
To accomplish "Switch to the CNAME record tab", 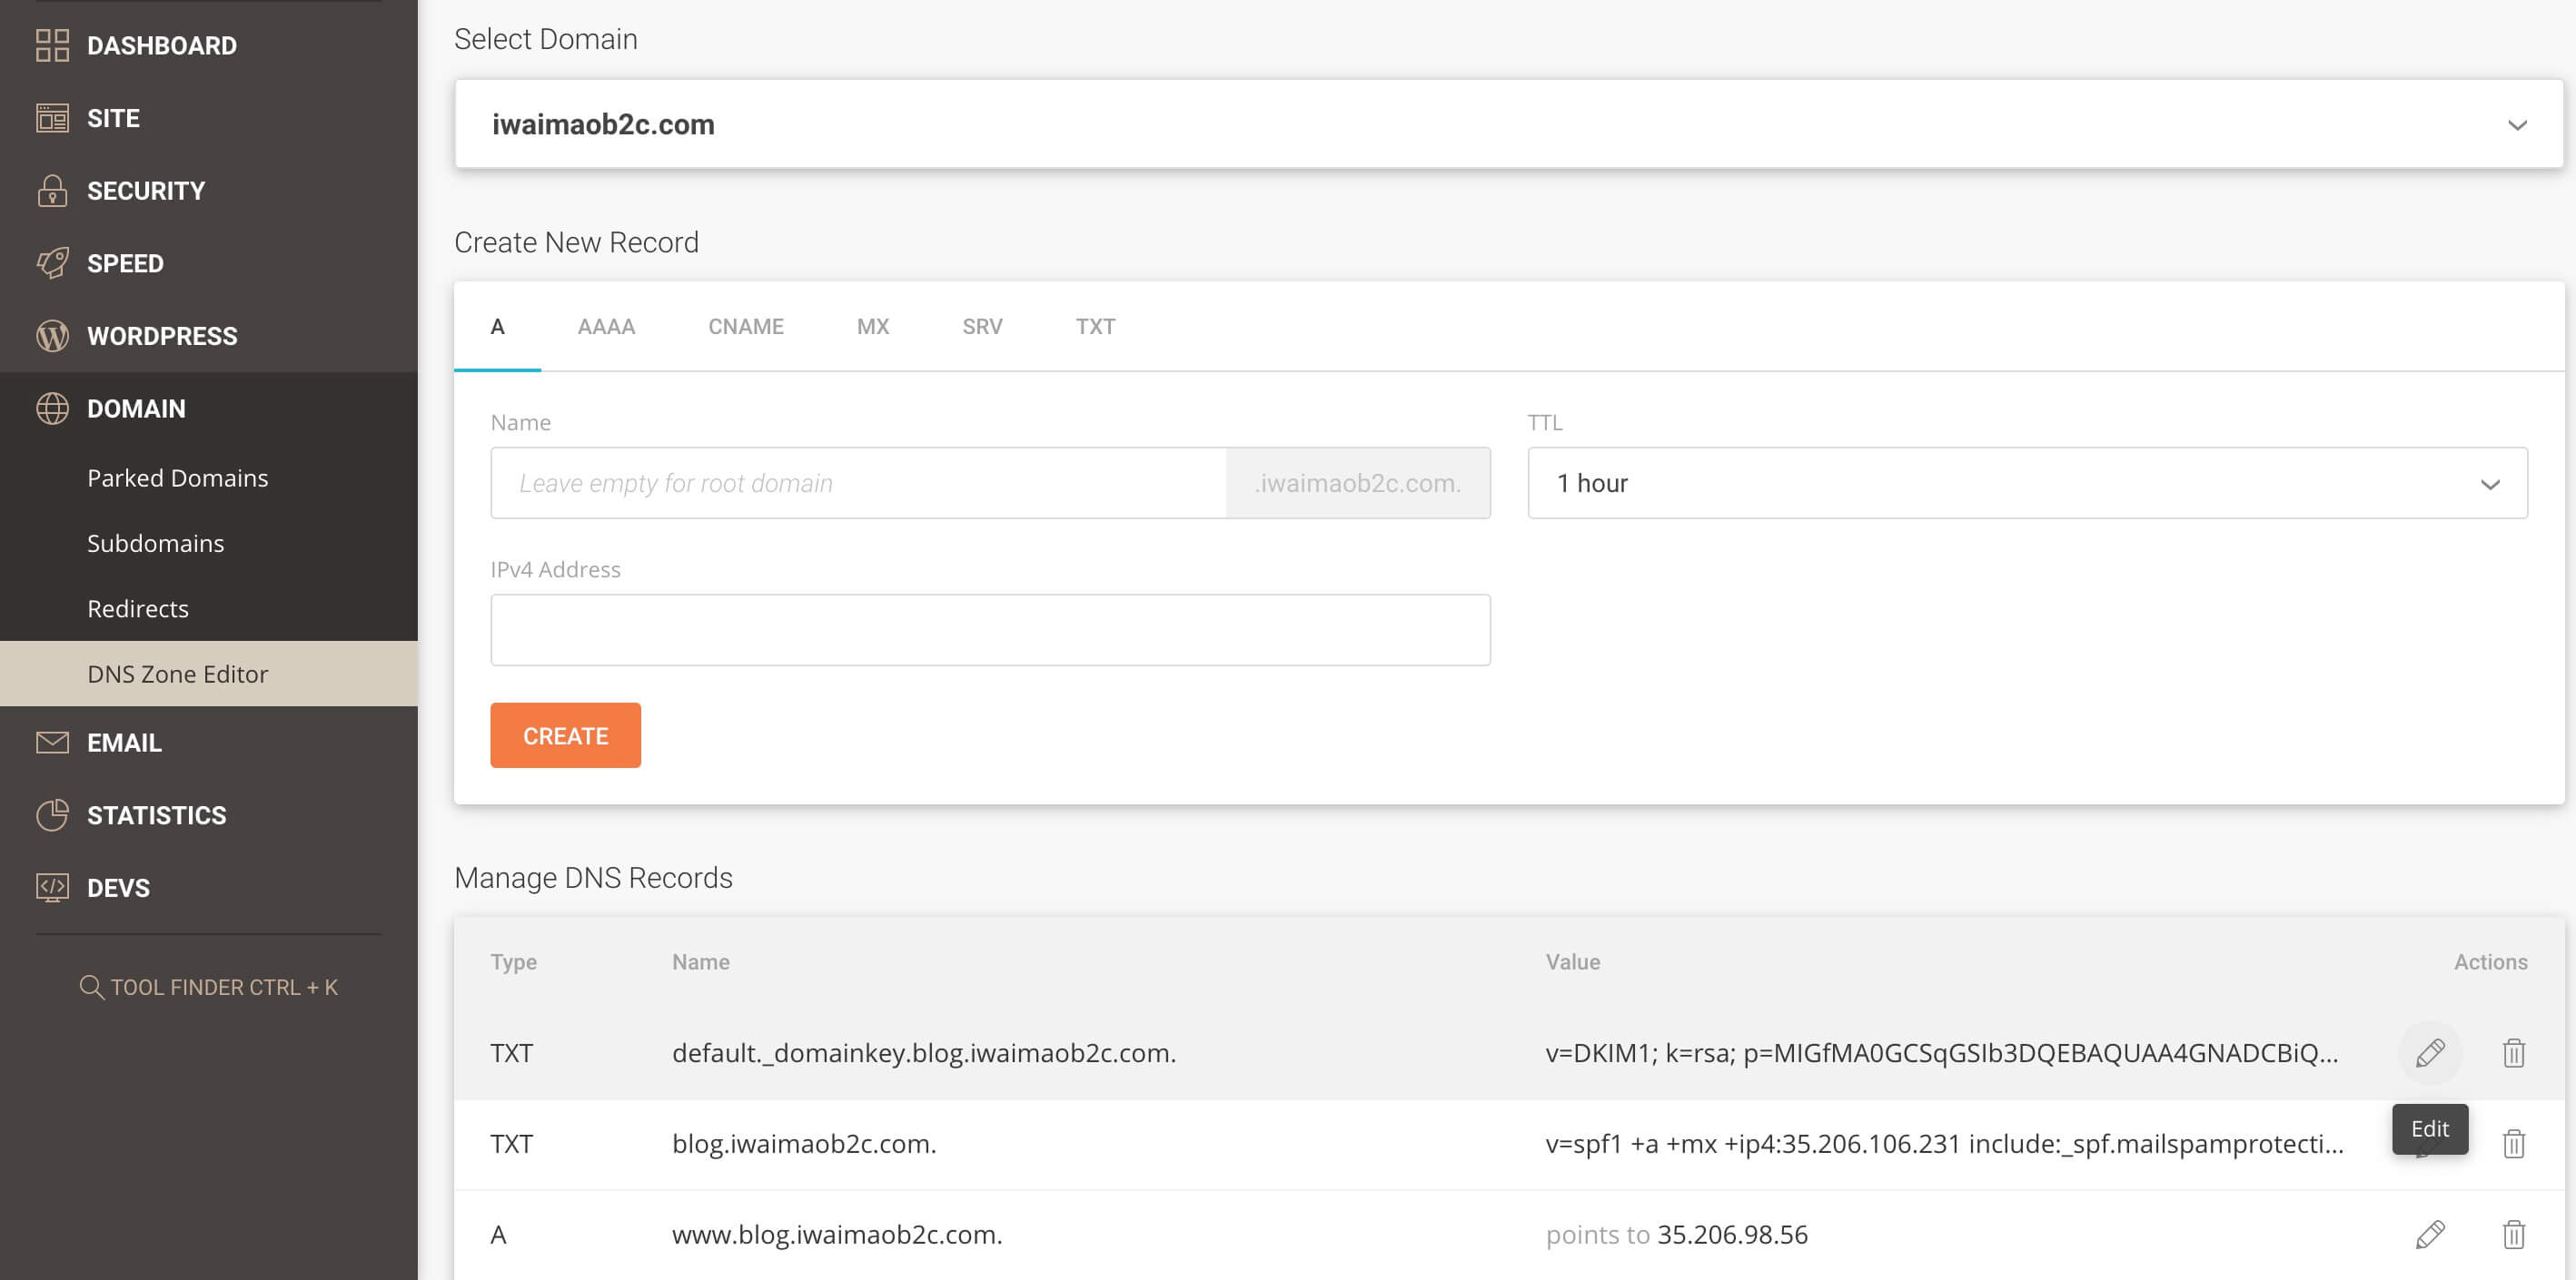I will click(745, 327).
